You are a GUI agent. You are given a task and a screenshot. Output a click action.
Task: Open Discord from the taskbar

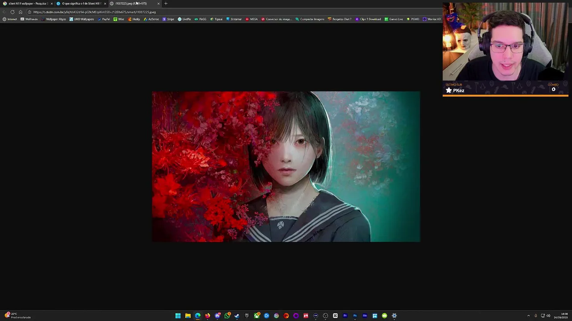coord(217,316)
